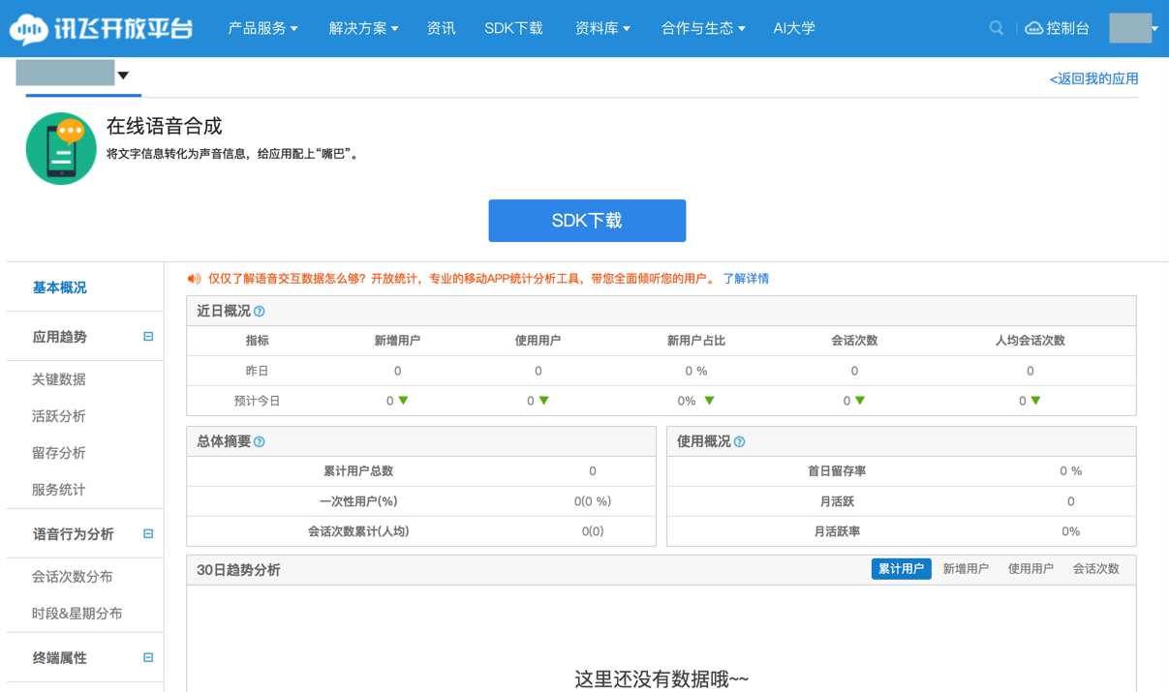Open the 产品服务 dropdown menu
This screenshot has height=692, width=1169.
262,28
